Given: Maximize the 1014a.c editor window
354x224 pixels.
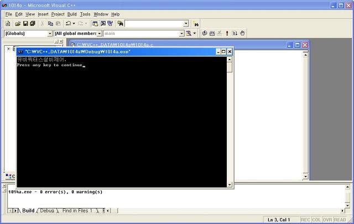Looking at the screenshot, I should click(298, 45).
